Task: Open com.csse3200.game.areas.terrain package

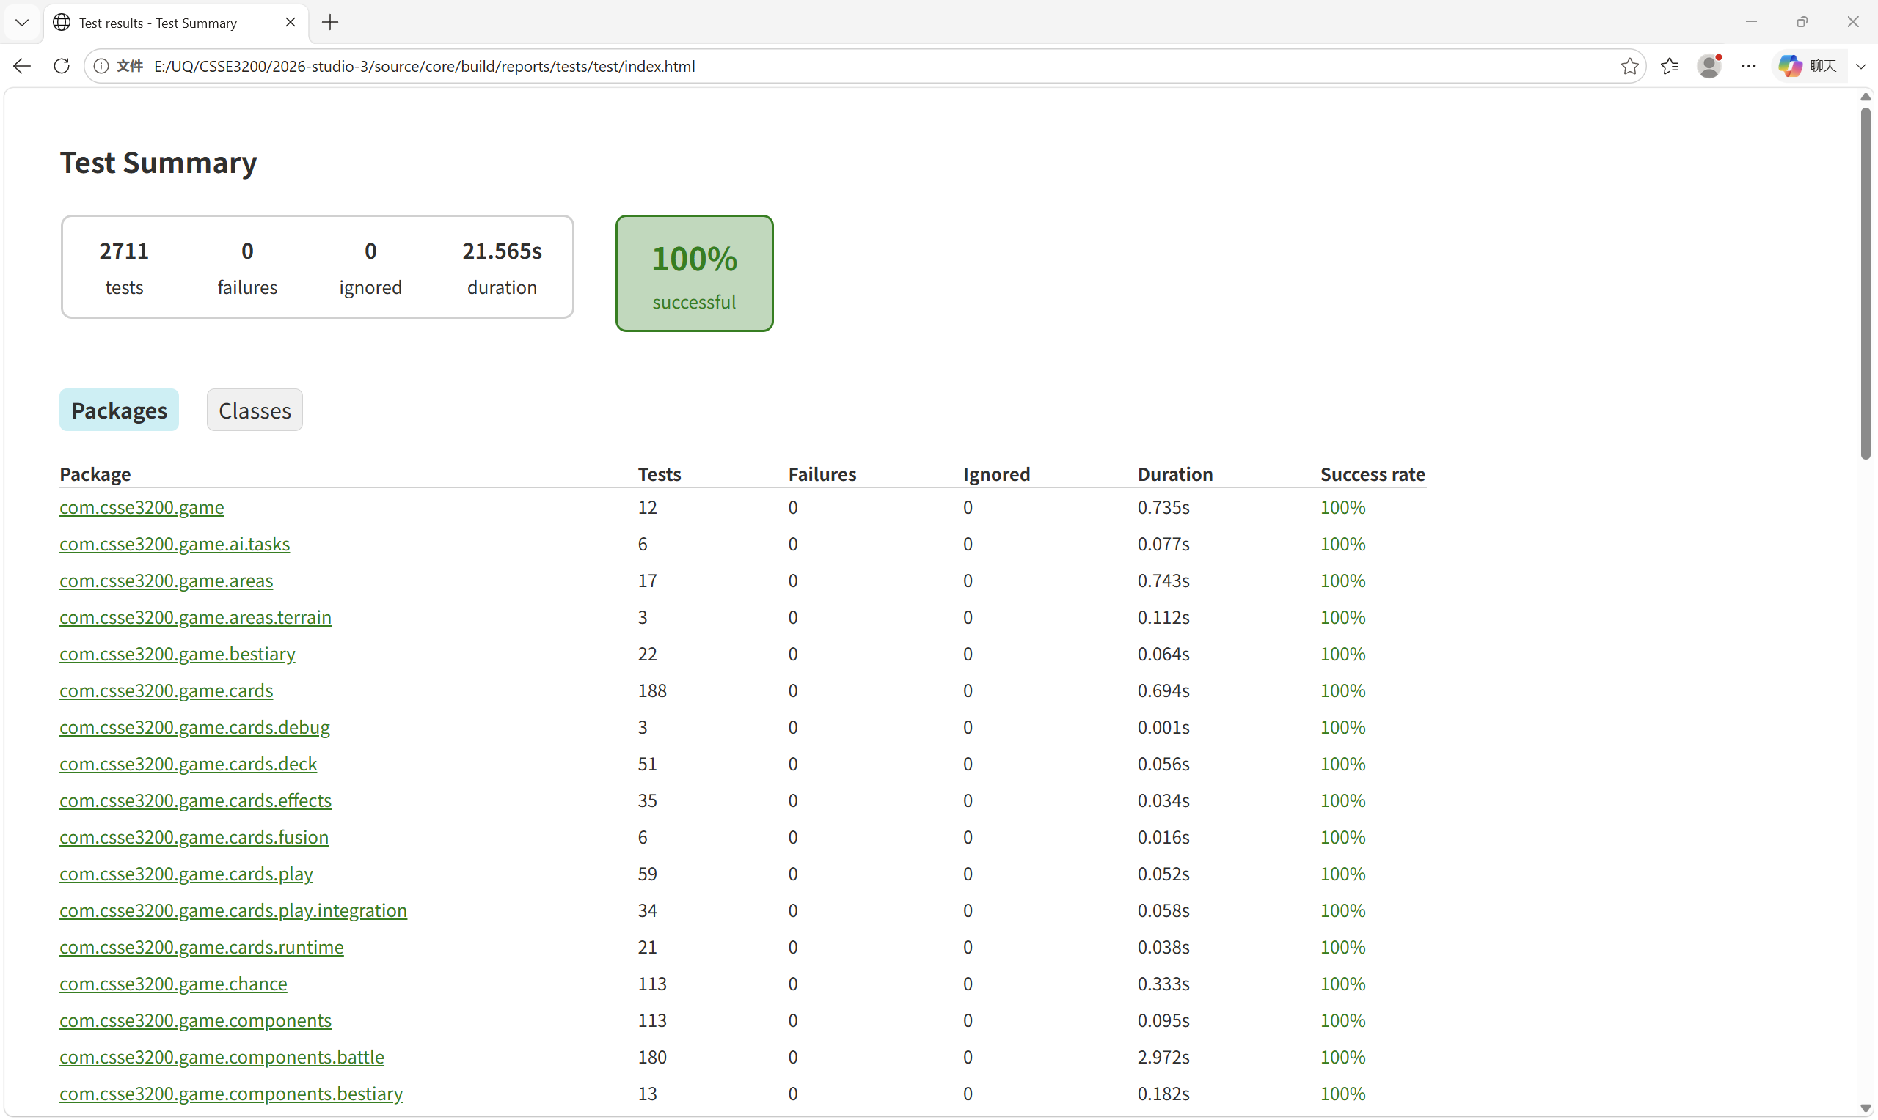Action: (196, 617)
